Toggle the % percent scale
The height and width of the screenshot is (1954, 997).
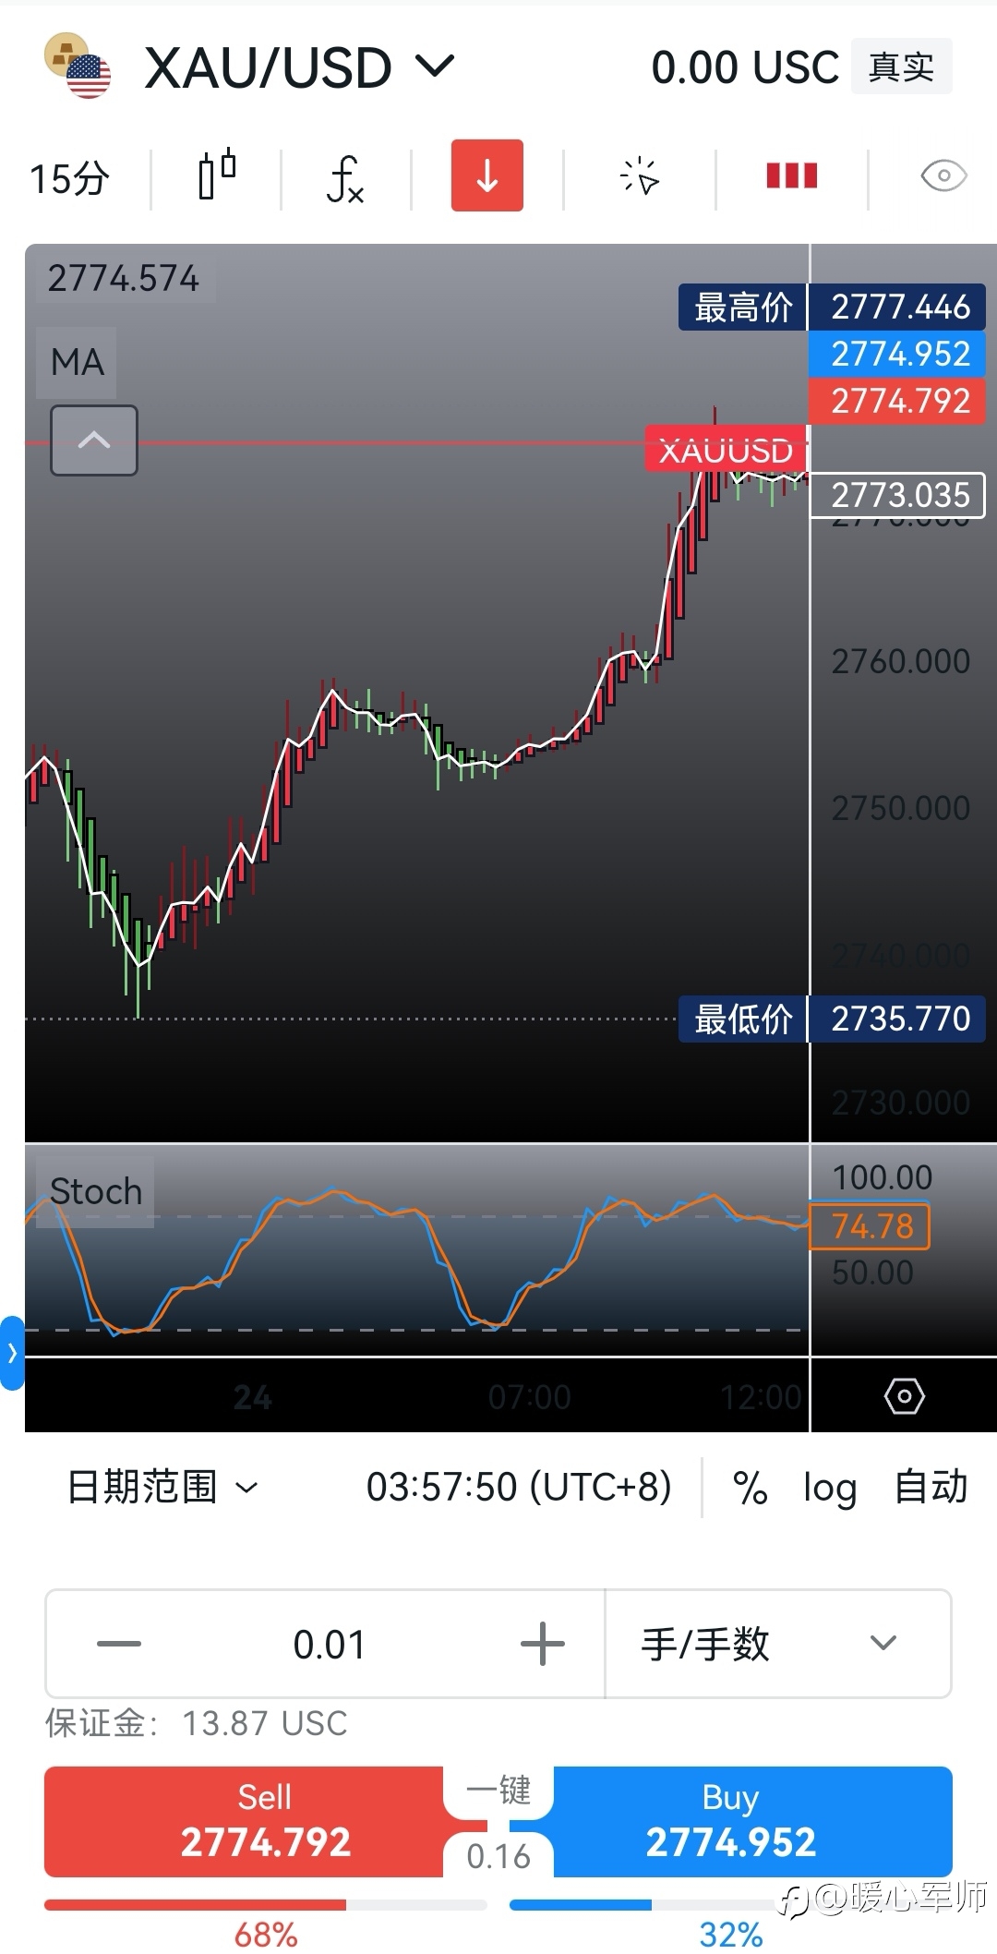750,1488
